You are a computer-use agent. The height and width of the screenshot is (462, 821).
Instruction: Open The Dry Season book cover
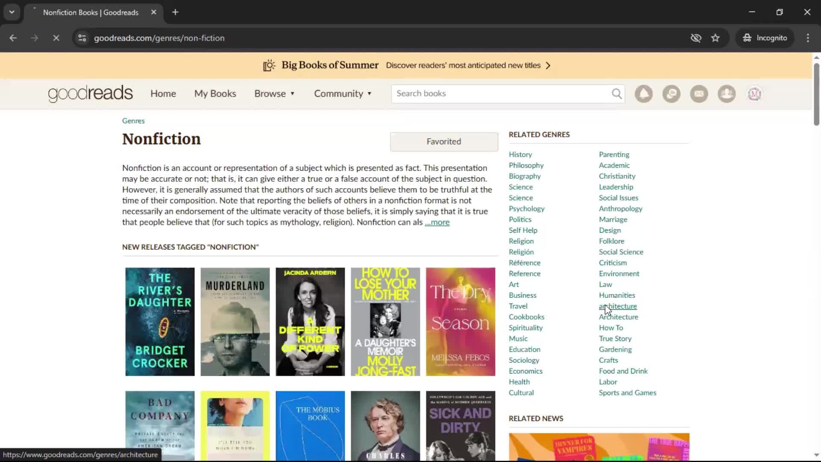click(461, 322)
